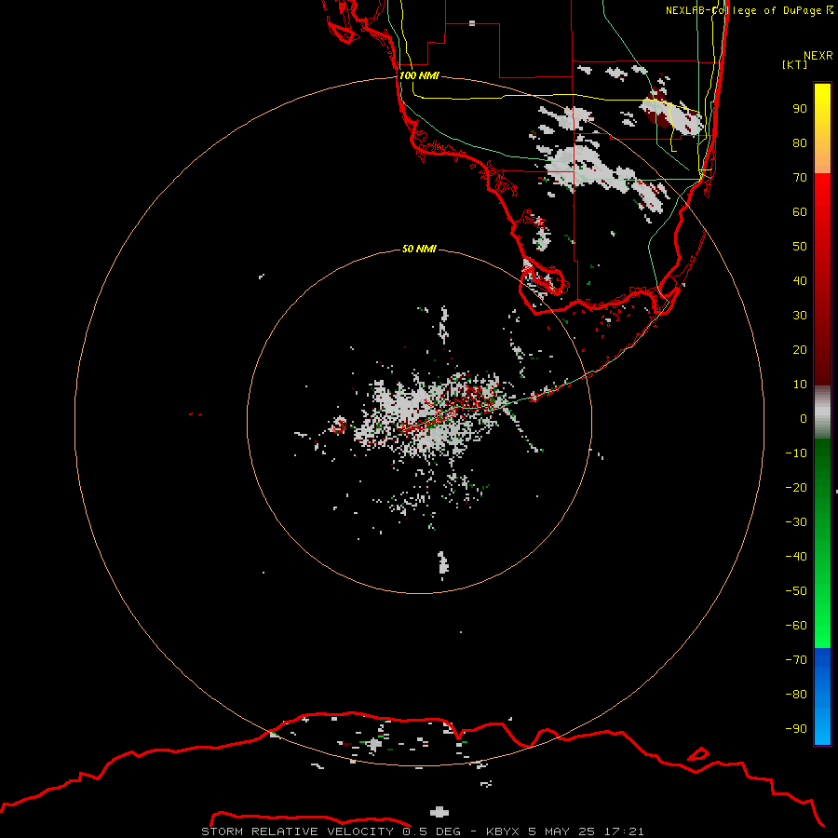The width and height of the screenshot is (838, 838).
Task: Click the positive "70" value on velocity scale
Action: click(x=800, y=178)
